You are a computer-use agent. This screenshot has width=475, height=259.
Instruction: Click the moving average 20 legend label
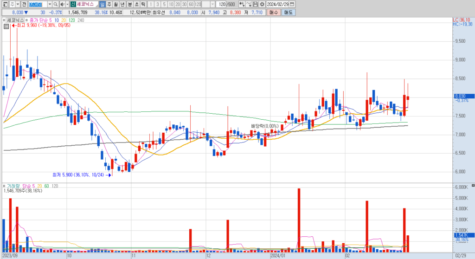[63, 20]
